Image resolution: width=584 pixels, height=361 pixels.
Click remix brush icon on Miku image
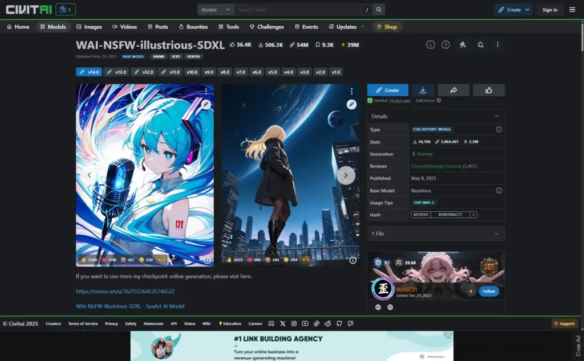[205, 104]
